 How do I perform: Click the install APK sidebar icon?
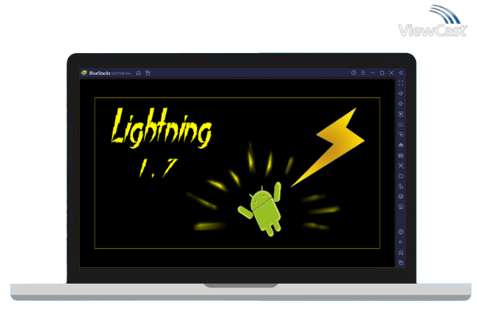click(401, 145)
